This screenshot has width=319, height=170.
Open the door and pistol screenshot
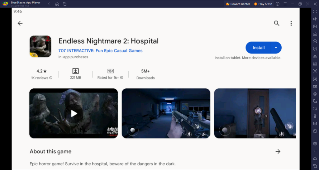[x=255, y=113]
